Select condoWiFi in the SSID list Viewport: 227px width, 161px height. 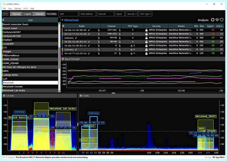pos(30,44)
